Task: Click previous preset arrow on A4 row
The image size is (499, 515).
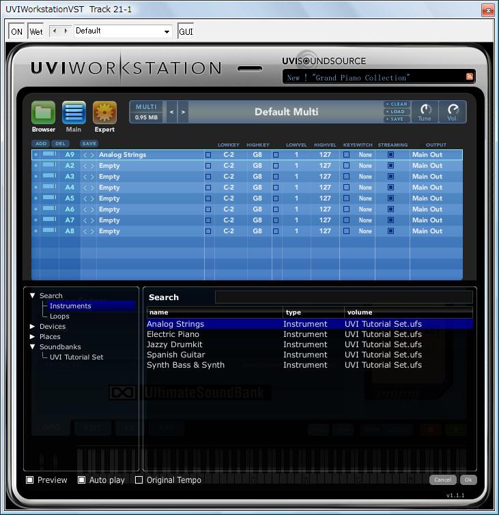Action: 85,188
